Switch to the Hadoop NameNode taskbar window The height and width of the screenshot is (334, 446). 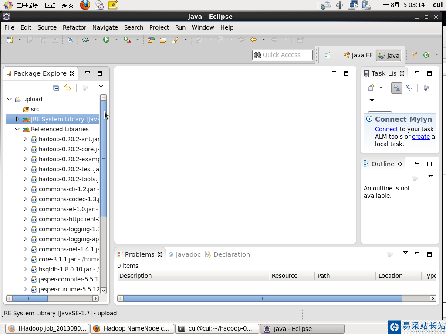[132, 329]
